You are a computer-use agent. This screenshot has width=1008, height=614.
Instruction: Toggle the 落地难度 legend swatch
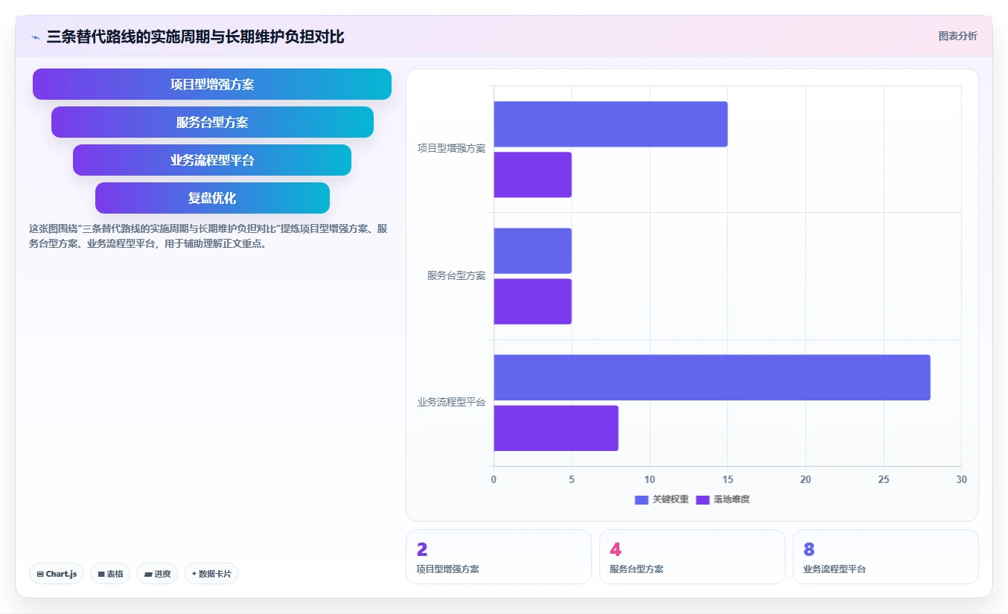coord(703,499)
